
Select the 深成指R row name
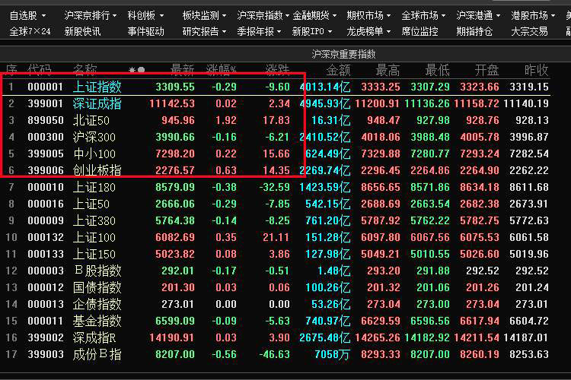click(94, 337)
